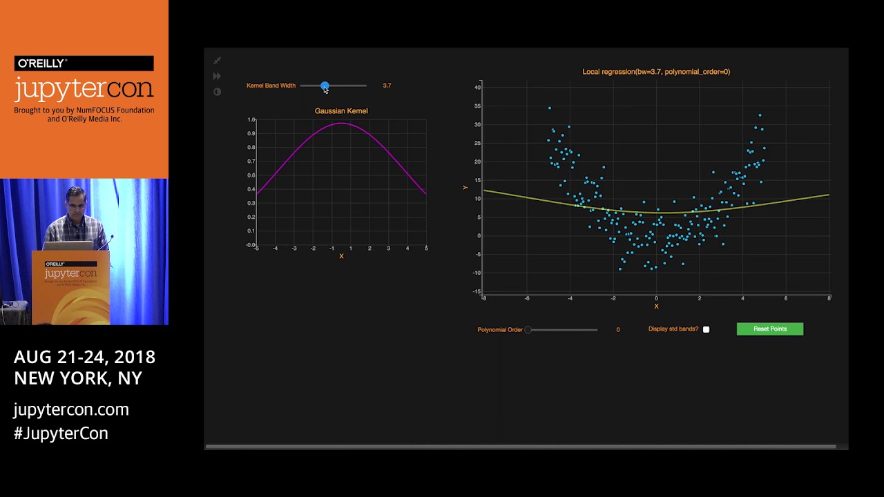Click the Kernel Band Width value 3.7

click(x=387, y=86)
